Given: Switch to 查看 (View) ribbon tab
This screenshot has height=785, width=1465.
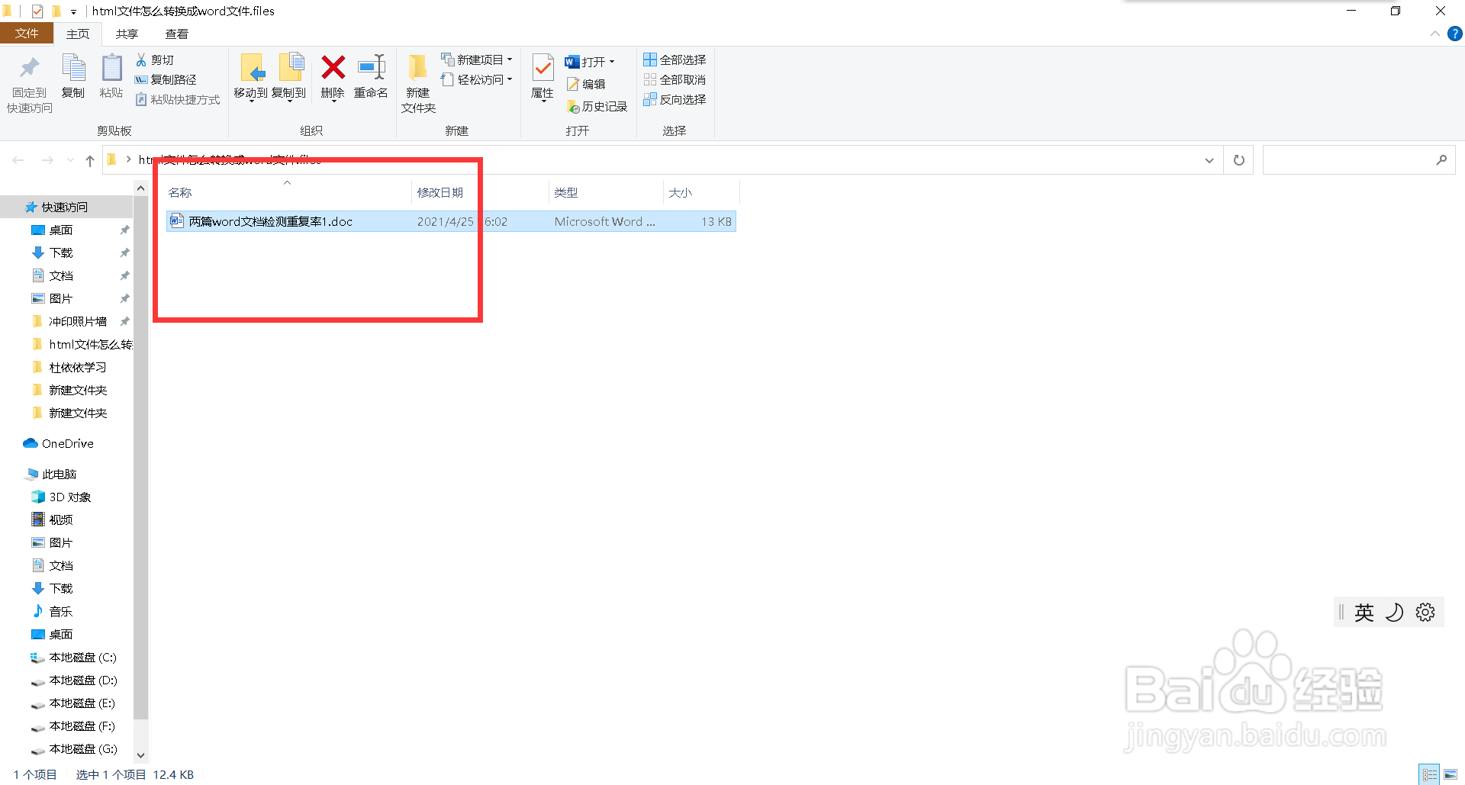Looking at the screenshot, I should pos(177,34).
